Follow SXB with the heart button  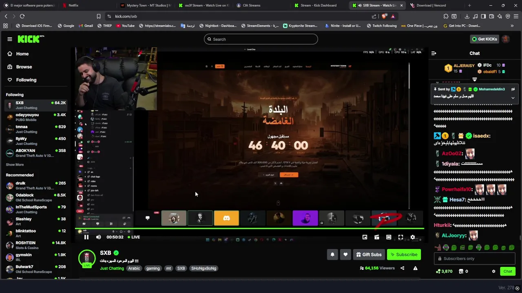click(345, 255)
